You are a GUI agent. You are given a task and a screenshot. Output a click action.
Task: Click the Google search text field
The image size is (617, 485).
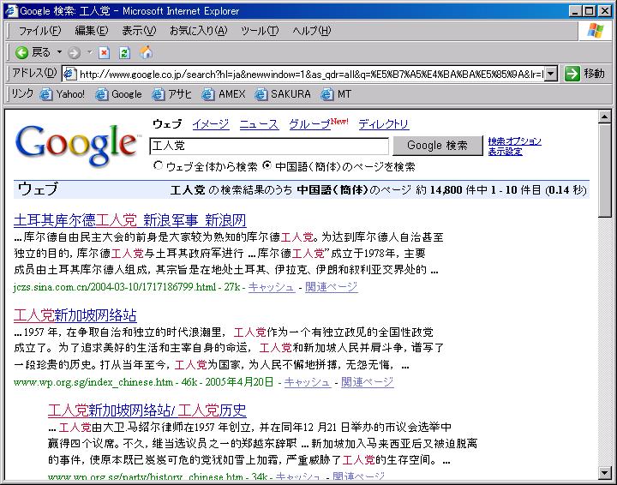click(x=269, y=146)
